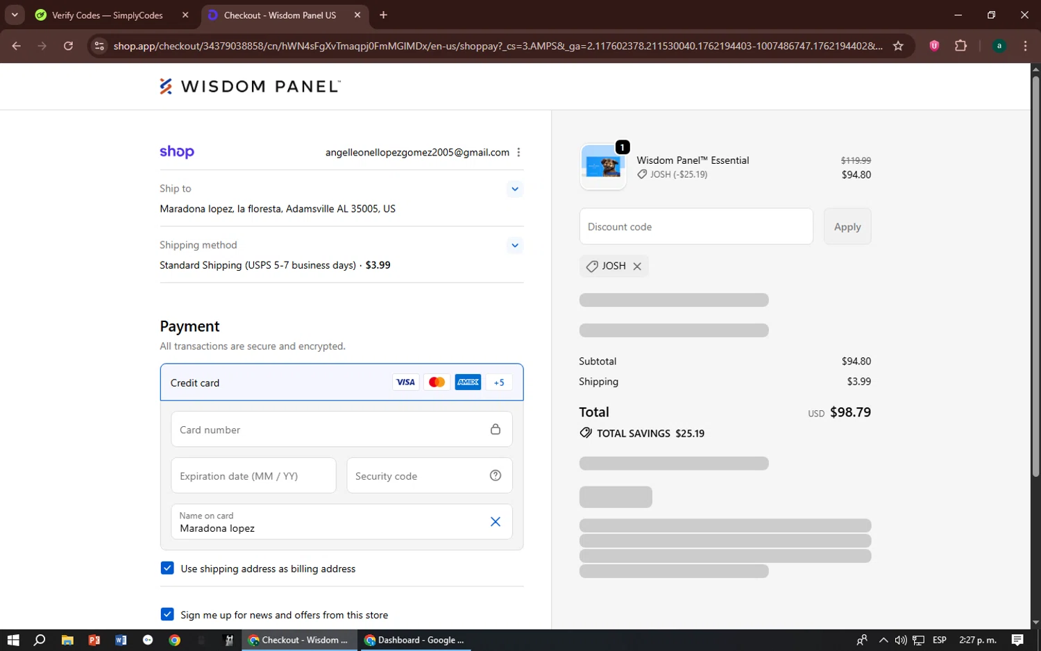Open the Chrome three-dot menu
Viewport: 1041px width, 651px height.
pos(1025,46)
